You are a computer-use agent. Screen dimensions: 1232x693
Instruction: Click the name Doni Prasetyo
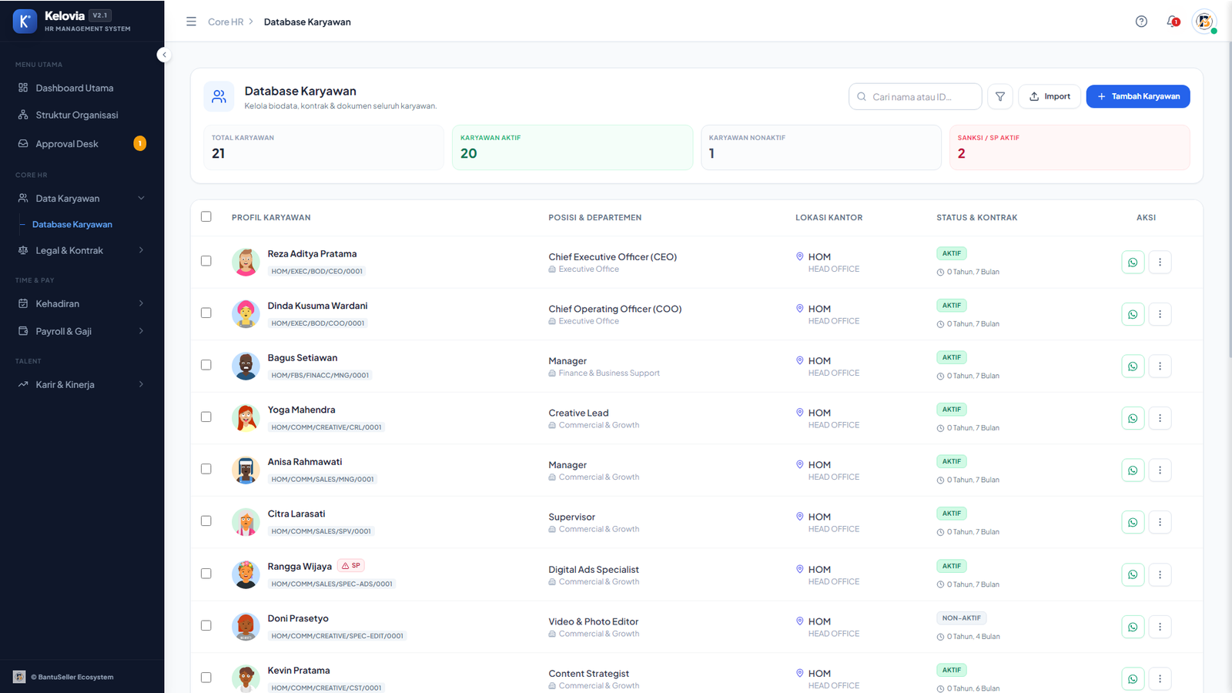(298, 618)
